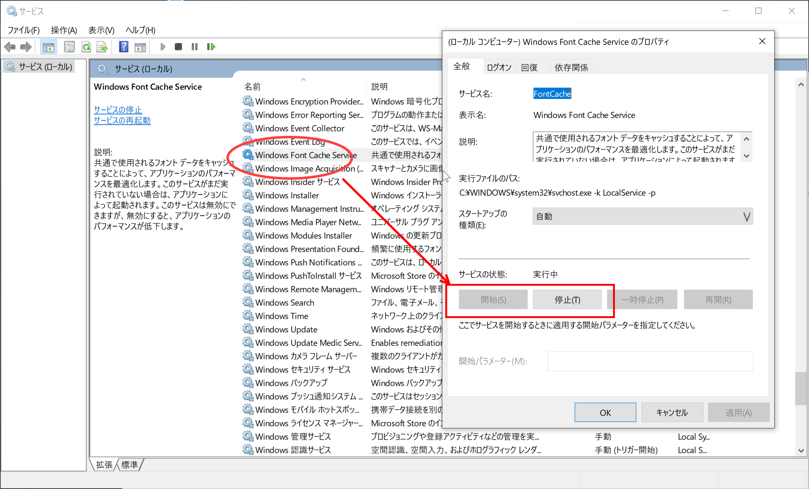The height and width of the screenshot is (489, 809).
Task: Click the 停止(T) button
Action: coord(567,300)
